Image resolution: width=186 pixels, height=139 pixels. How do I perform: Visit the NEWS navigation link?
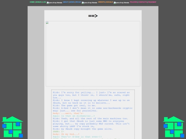(x=72, y=2)
